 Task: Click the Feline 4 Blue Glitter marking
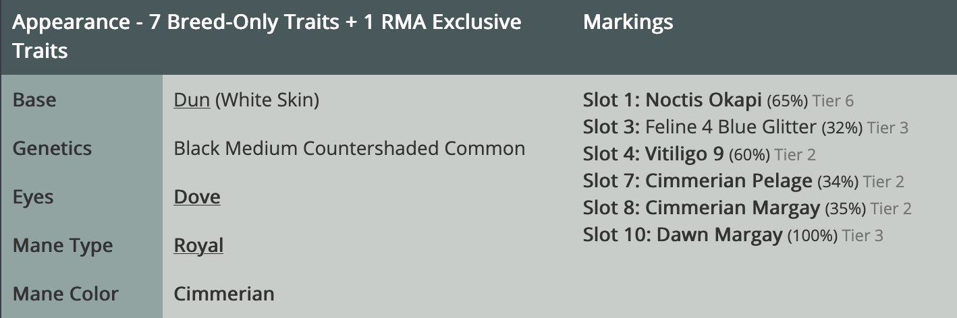click(732, 127)
